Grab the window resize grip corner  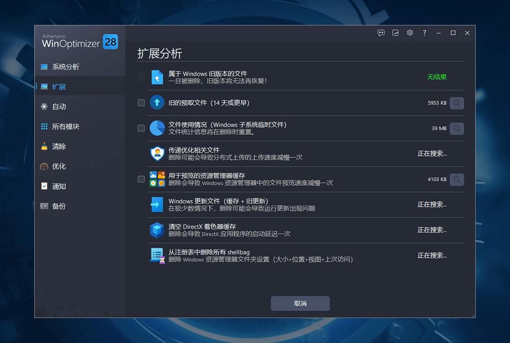coord(472,315)
